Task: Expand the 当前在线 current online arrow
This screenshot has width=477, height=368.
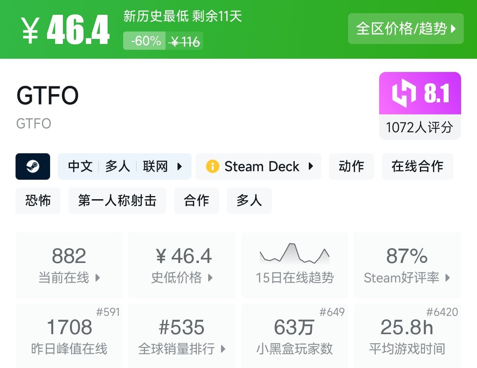Action: [x=97, y=278]
